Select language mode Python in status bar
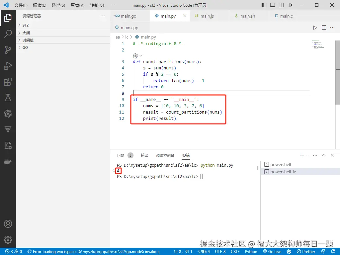 coord(251,252)
